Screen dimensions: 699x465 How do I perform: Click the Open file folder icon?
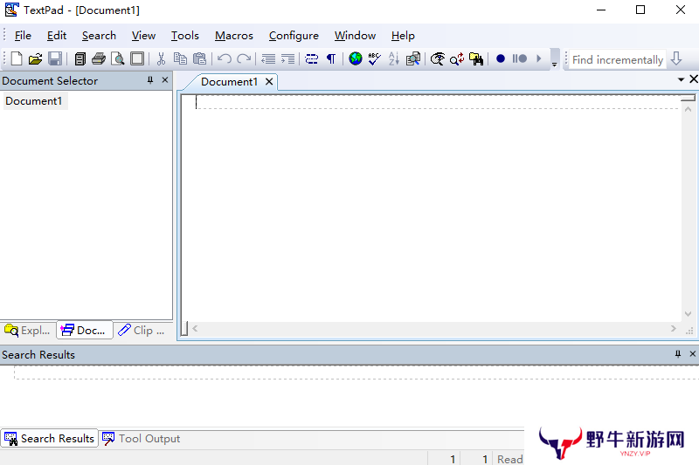[x=35, y=58]
